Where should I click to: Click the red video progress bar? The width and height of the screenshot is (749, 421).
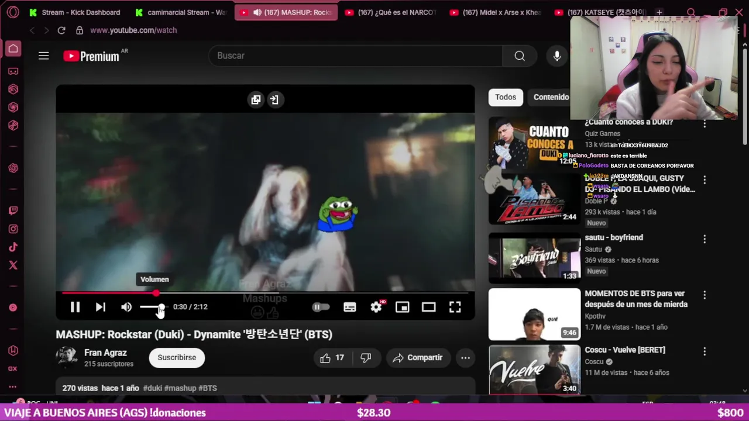click(x=265, y=293)
